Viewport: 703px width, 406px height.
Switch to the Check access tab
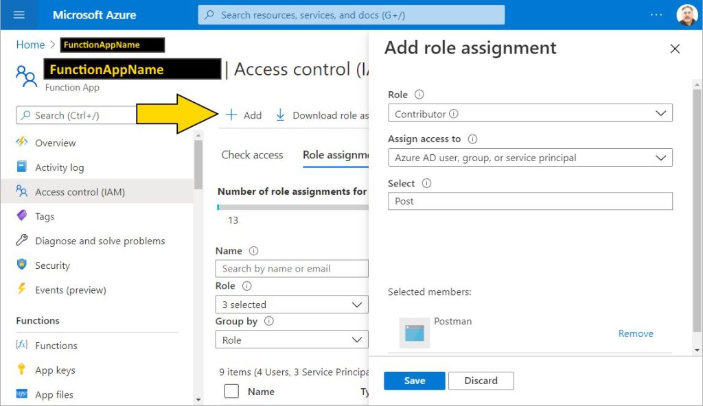point(252,155)
